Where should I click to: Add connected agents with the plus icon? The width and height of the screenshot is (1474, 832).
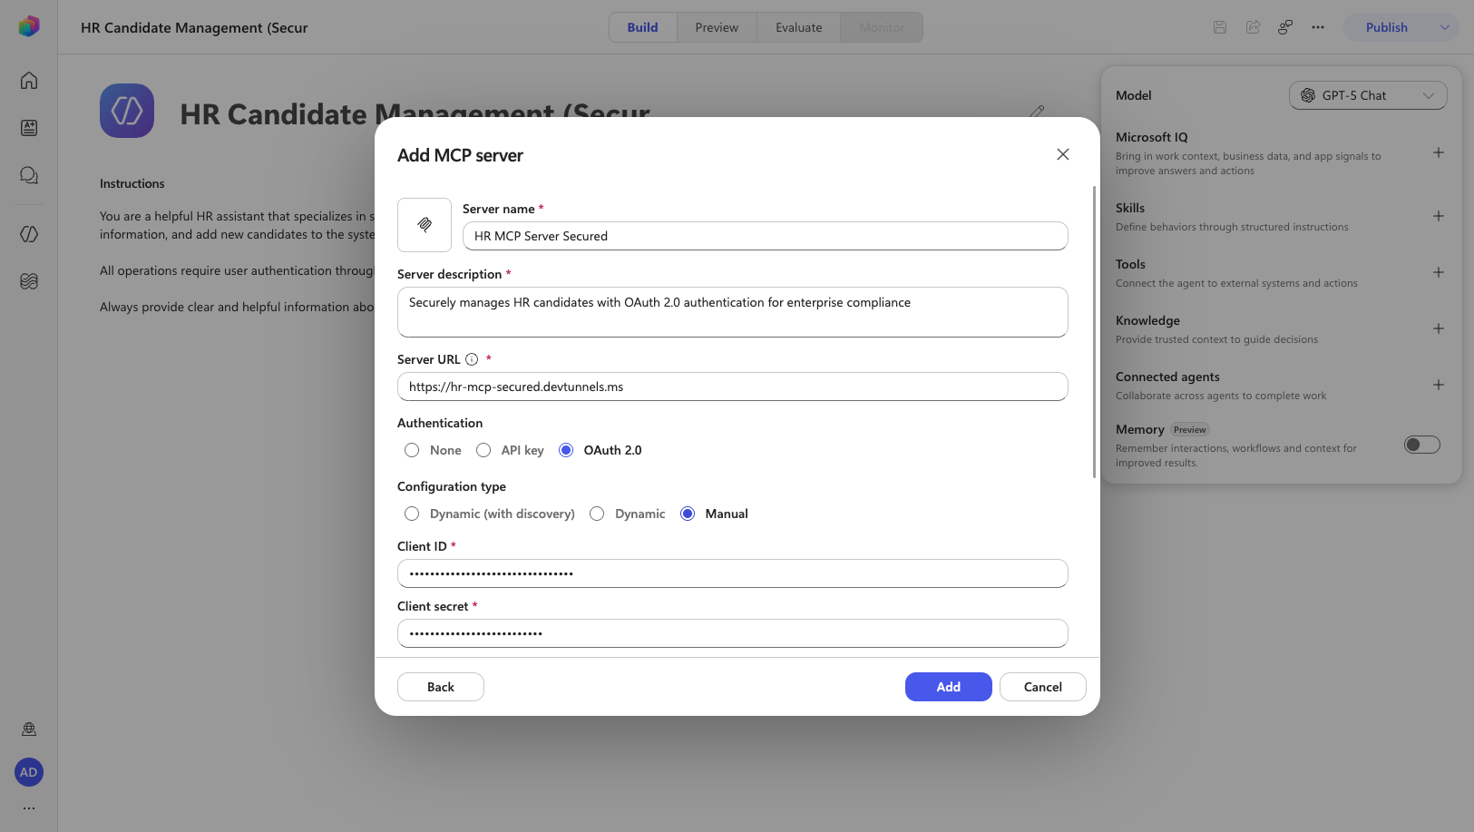(x=1439, y=385)
